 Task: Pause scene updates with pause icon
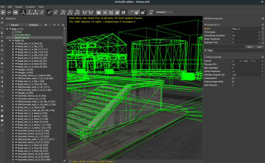coord(9,12)
